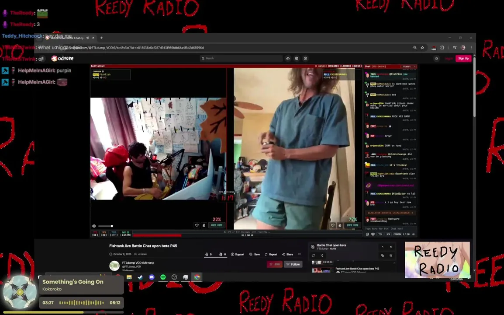The height and width of the screenshot is (315, 504).
Task: Click browser zoom magnifier in address bar
Action: click(414, 48)
